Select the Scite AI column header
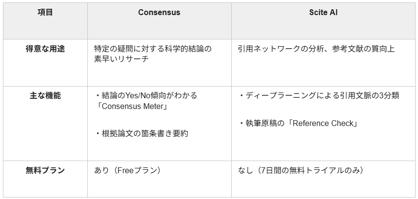Image resolution: width=418 pixels, height=199 pixels. [323, 13]
